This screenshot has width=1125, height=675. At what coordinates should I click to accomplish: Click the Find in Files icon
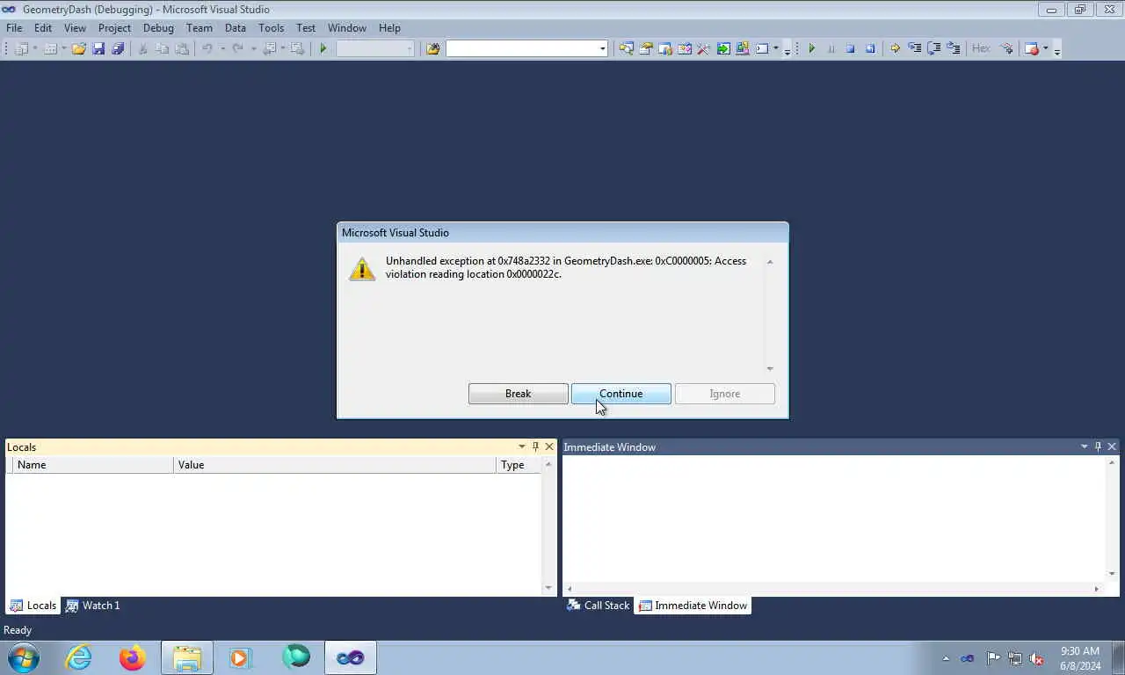(432, 48)
